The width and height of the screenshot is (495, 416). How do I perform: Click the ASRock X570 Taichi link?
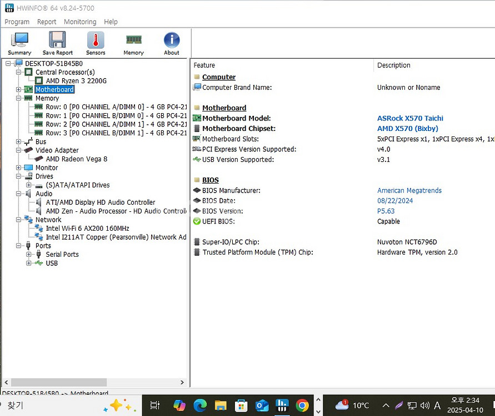coord(410,118)
